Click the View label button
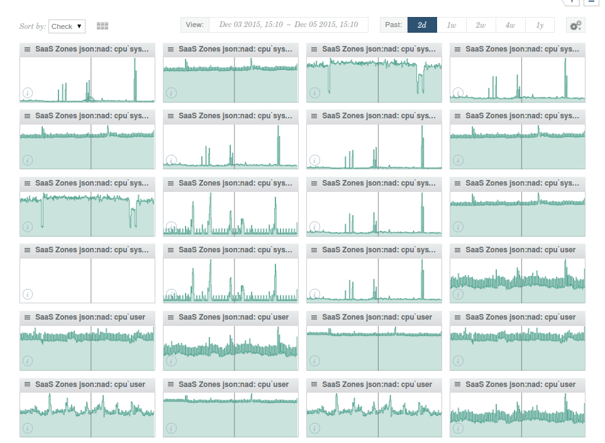The image size is (605, 443). [195, 25]
